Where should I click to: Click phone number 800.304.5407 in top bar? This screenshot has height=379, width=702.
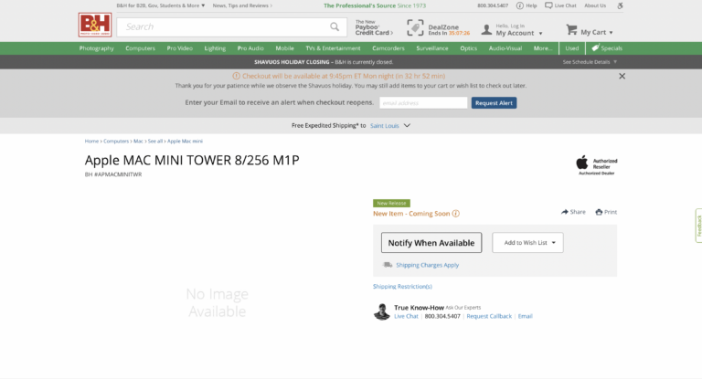pos(493,5)
